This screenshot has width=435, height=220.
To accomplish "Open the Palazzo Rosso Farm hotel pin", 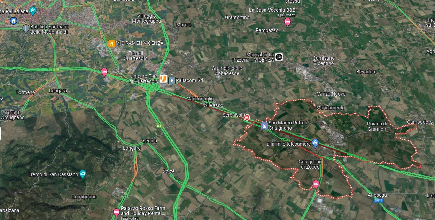I will (116, 213).
